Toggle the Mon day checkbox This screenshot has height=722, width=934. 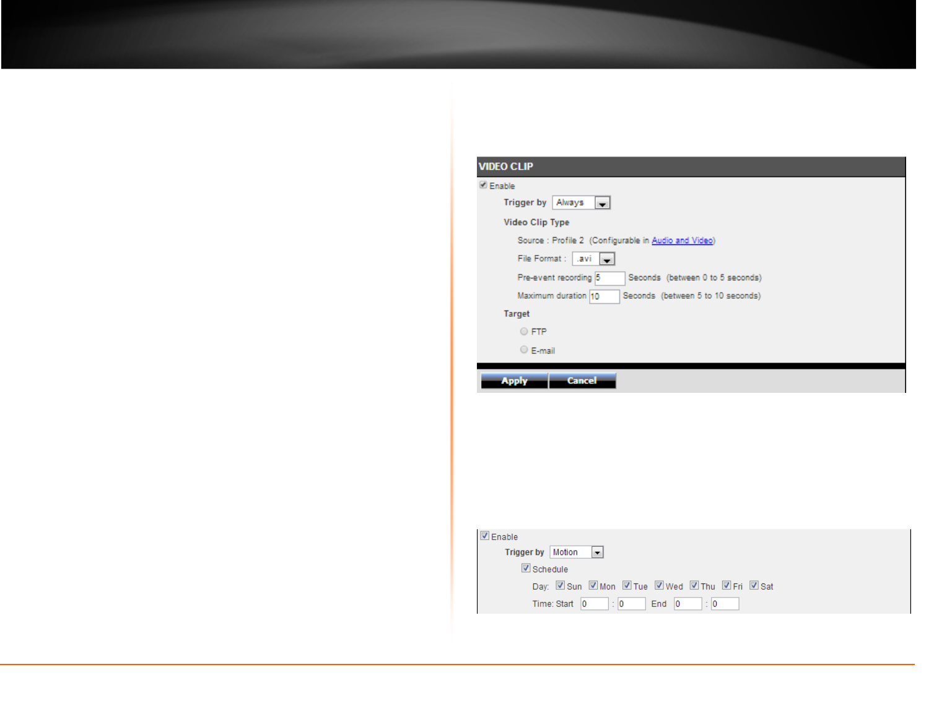click(593, 585)
